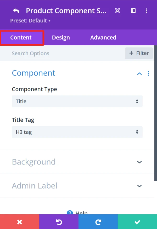This screenshot has height=229, width=157.
Task: Expand the Admin Label section
Action: [139, 186]
